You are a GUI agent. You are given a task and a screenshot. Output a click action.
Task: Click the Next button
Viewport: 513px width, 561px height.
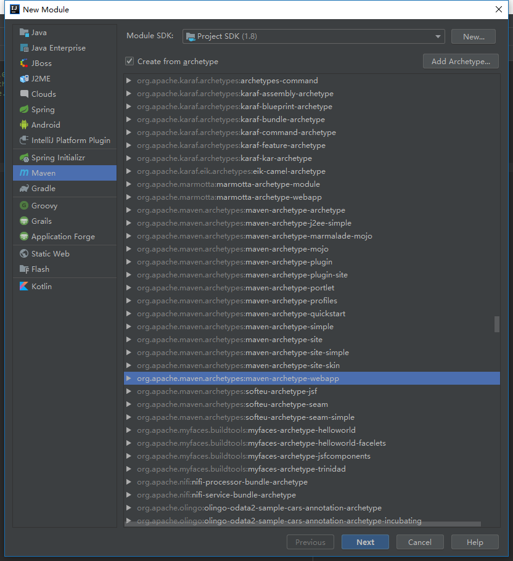click(x=365, y=542)
